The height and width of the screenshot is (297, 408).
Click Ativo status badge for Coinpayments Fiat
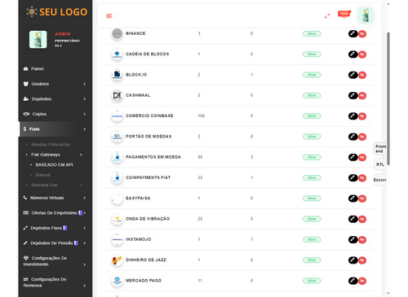click(312, 178)
